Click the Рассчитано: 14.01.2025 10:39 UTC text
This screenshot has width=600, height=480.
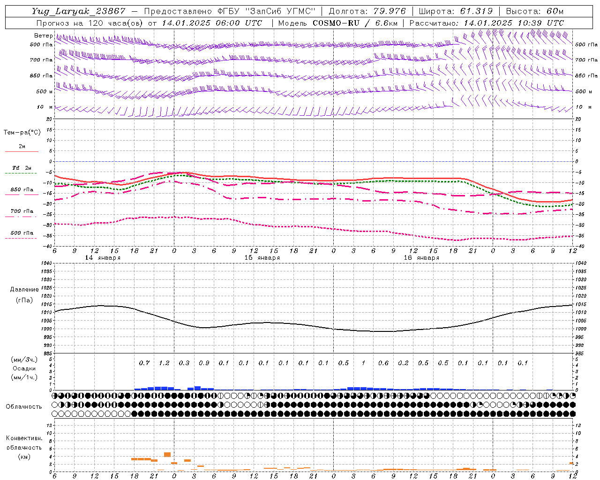487,23
